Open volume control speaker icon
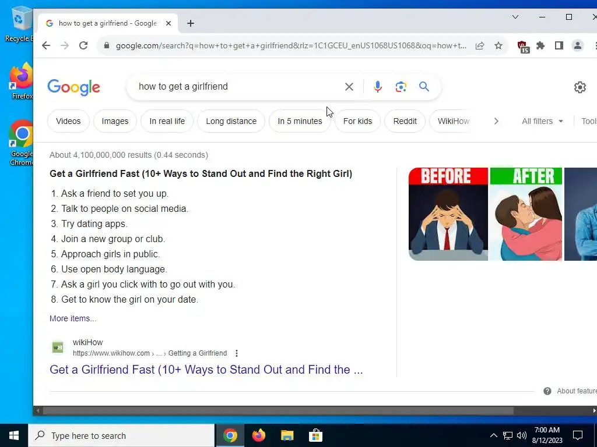Viewport: 597px width, 447px height. (x=522, y=435)
